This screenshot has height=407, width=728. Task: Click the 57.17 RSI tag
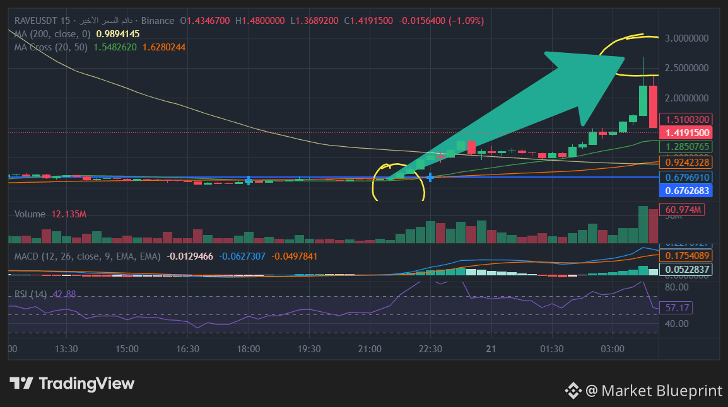point(676,308)
